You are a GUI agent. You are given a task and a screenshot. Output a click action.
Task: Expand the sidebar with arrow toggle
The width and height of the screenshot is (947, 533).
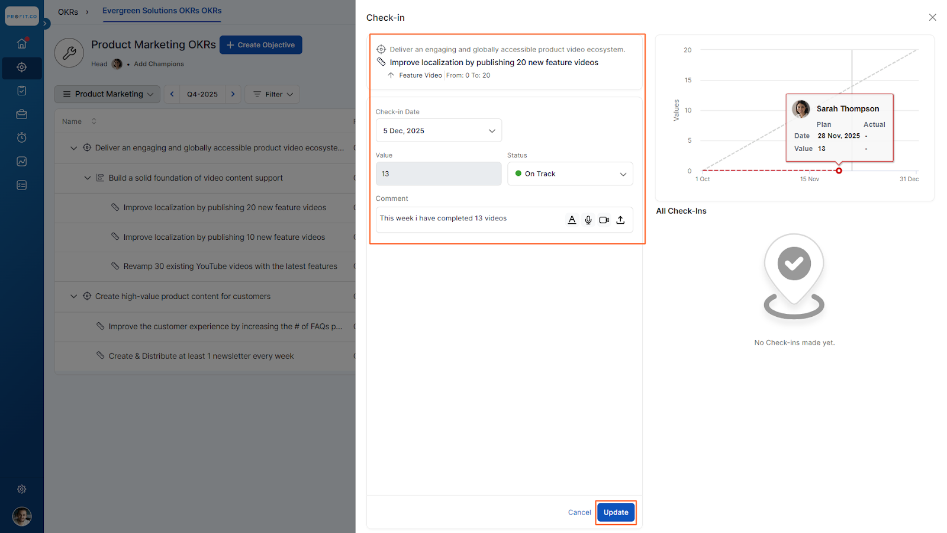45,24
